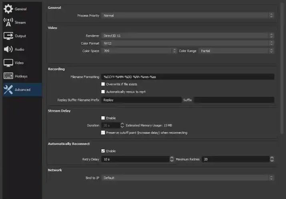
Task: Click the Filename Formatting text field
Action: click(188, 77)
